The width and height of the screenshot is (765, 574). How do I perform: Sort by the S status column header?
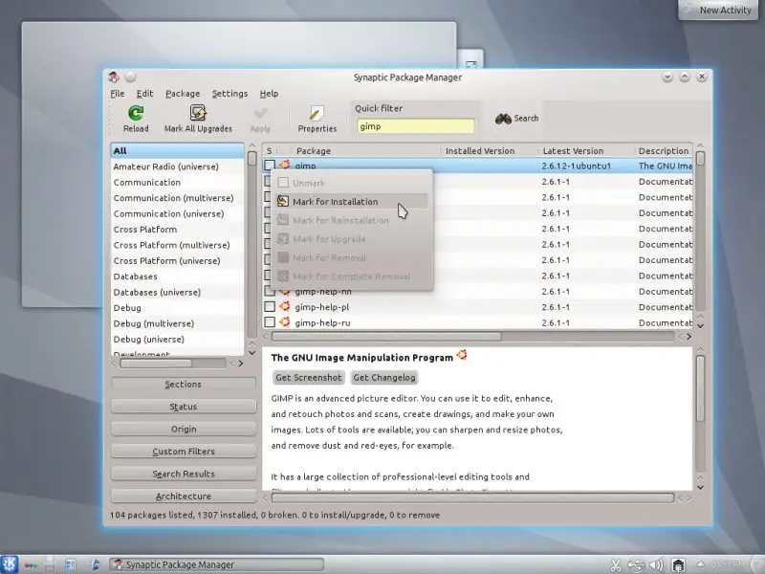pos(270,151)
